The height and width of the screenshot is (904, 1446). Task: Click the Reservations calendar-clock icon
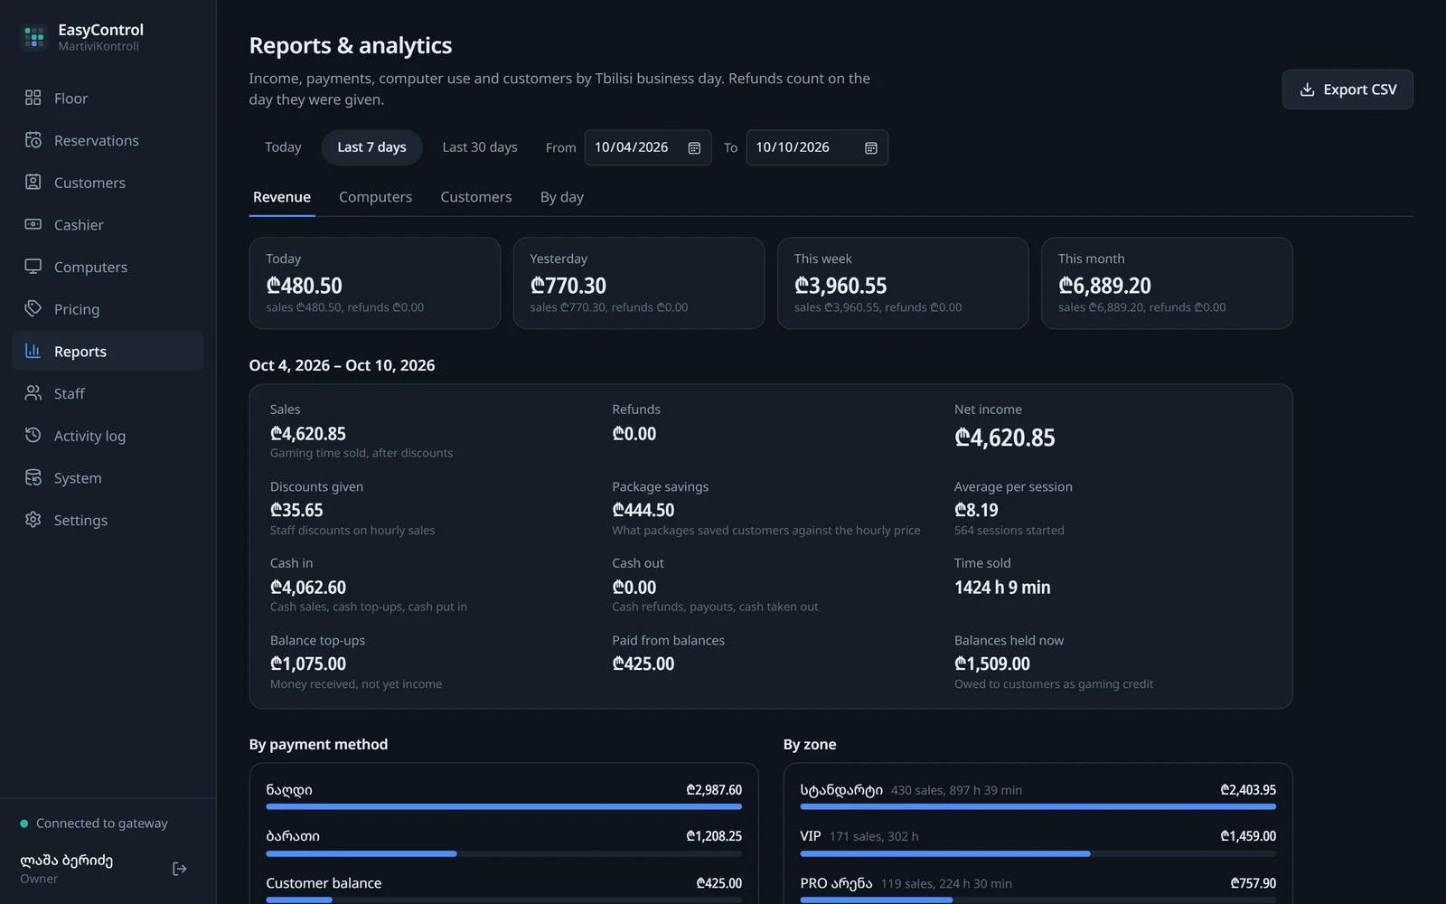tap(33, 140)
